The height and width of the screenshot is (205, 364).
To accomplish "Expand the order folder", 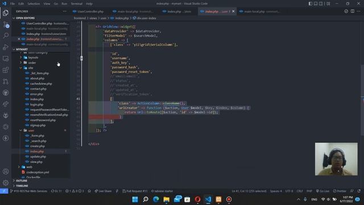I will click(32, 63).
